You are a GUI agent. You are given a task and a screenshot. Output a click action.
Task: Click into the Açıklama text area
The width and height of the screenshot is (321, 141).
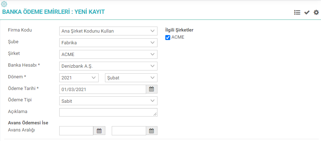coord(108,112)
